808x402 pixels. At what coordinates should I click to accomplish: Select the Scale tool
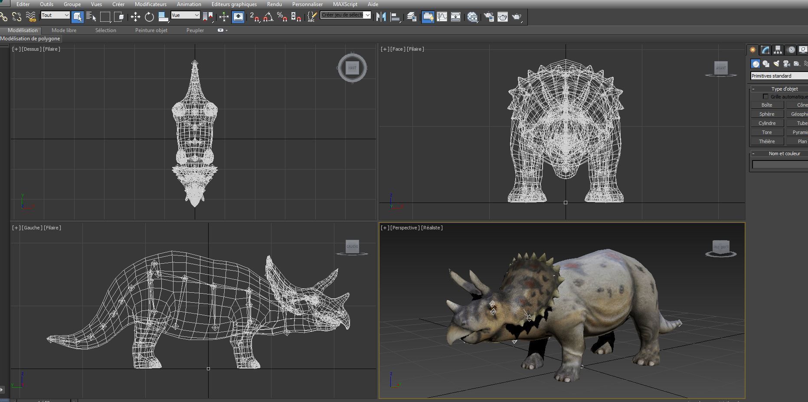pyautogui.click(x=163, y=17)
